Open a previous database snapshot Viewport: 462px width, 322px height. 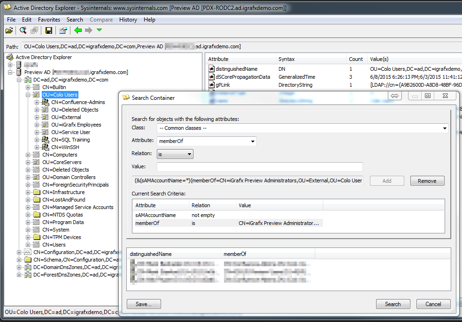(x=9, y=30)
